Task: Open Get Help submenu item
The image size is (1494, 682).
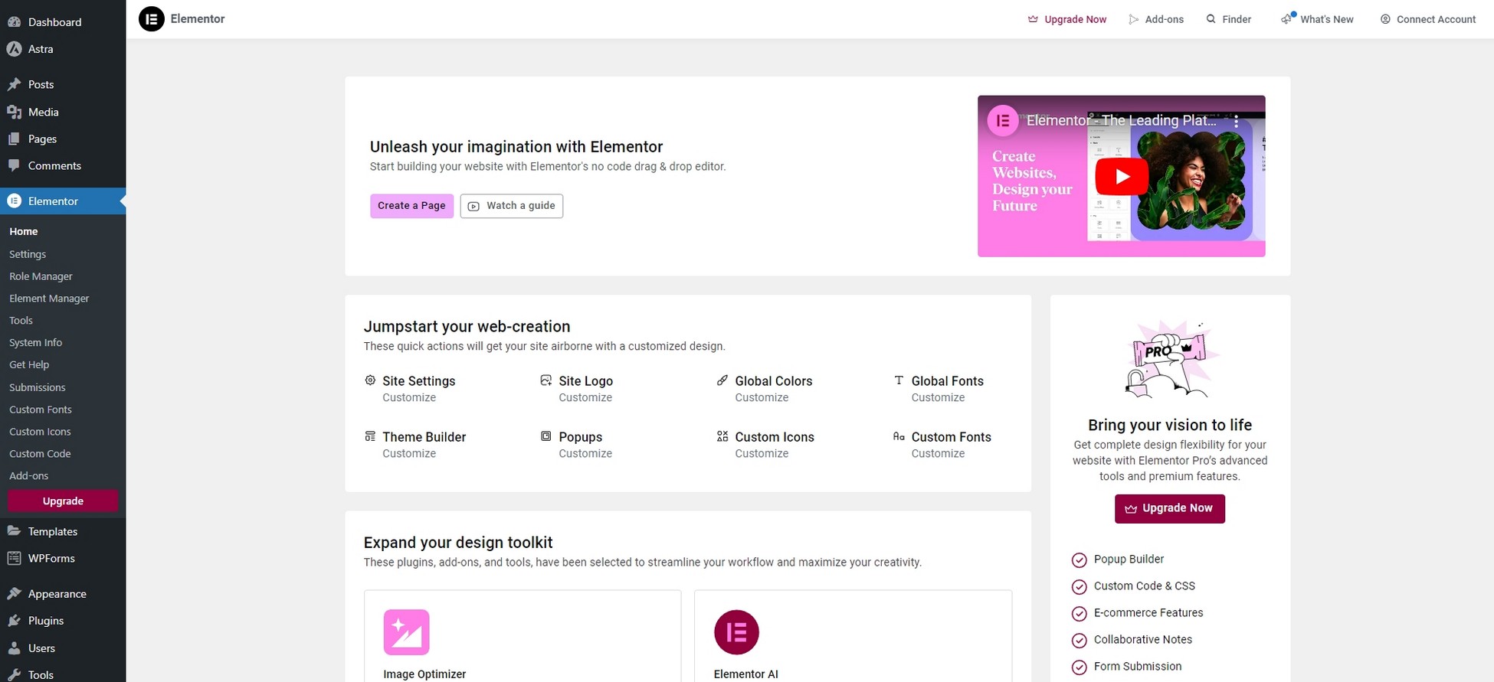Action: pyautogui.click(x=29, y=365)
